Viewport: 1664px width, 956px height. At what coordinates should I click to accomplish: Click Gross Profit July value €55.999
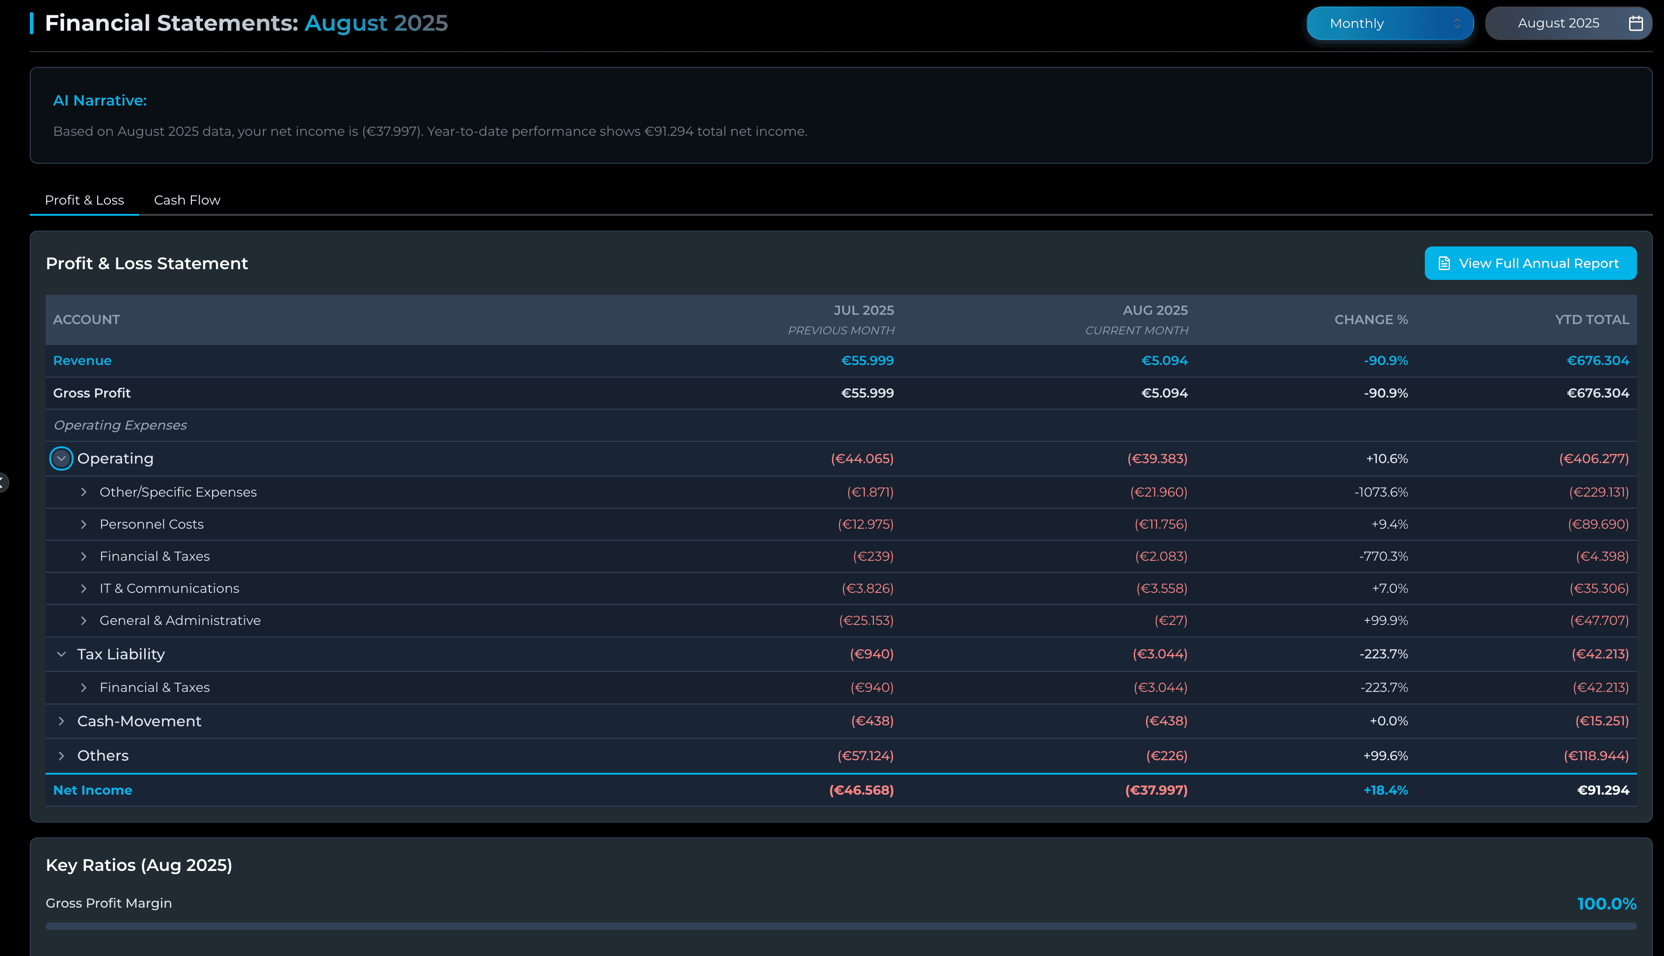[867, 392]
